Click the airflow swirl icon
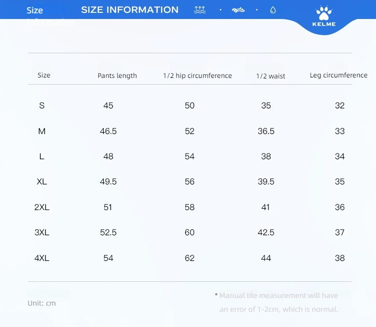The width and height of the screenshot is (376, 327). tap(238, 10)
